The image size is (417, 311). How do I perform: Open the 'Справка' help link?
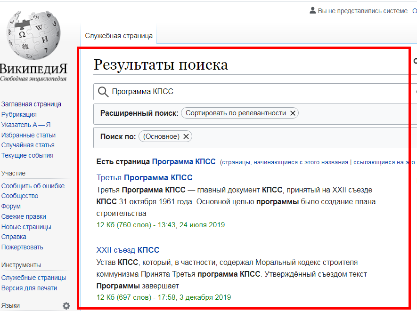pyautogui.click(x=14, y=237)
